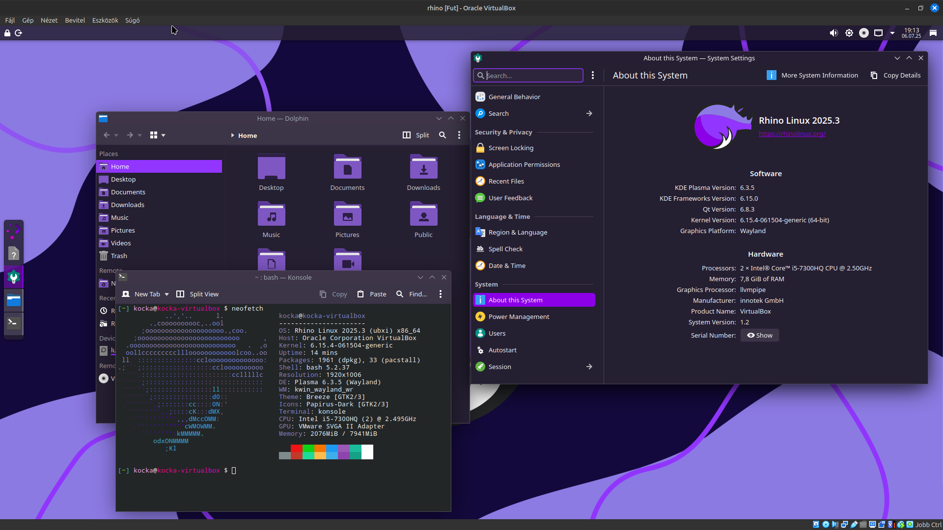
Task: Open the clock showing 19:13
Action: click(x=912, y=33)
